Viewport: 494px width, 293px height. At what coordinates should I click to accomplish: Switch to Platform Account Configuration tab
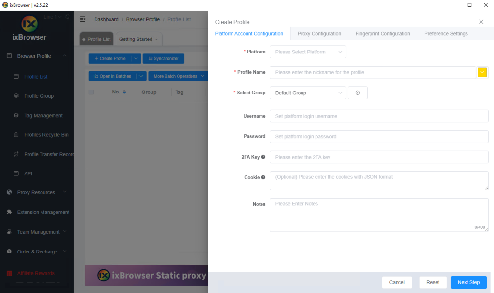coord(249,34)
